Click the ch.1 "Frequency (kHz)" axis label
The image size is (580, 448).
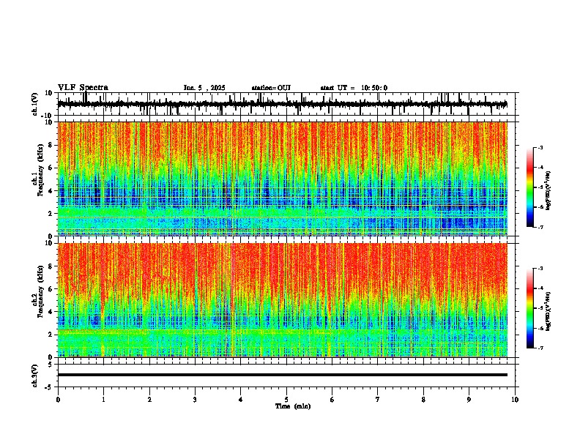coord(40,170)
